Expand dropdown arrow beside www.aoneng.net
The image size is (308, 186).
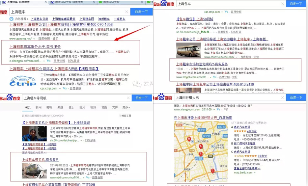(x=34, y=39)
